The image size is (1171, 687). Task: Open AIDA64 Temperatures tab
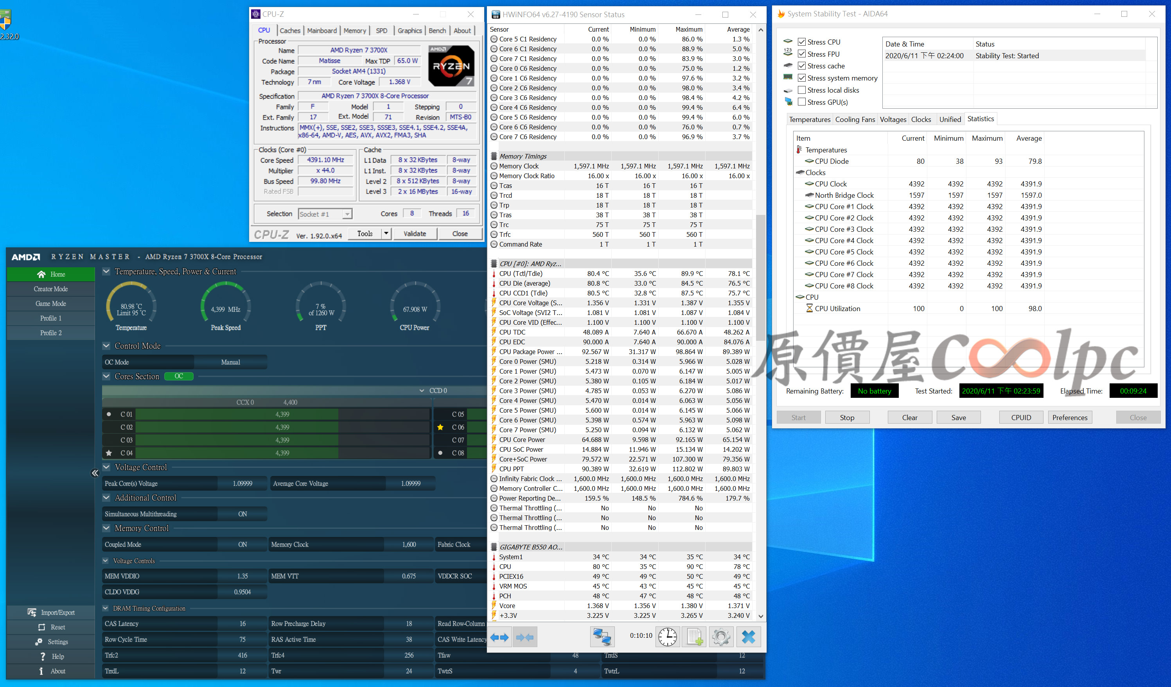point(810,119)
